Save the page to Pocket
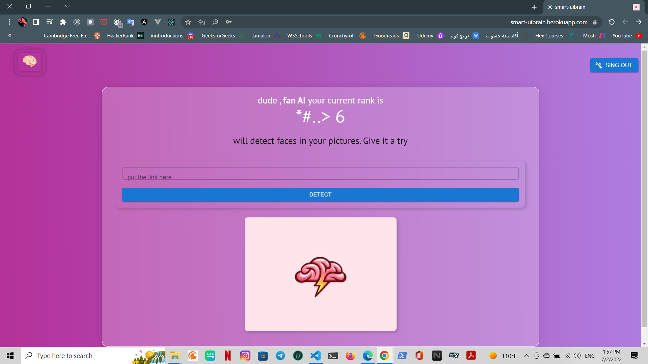The width and height of the screenshot is (648, 364). point(104,22)
